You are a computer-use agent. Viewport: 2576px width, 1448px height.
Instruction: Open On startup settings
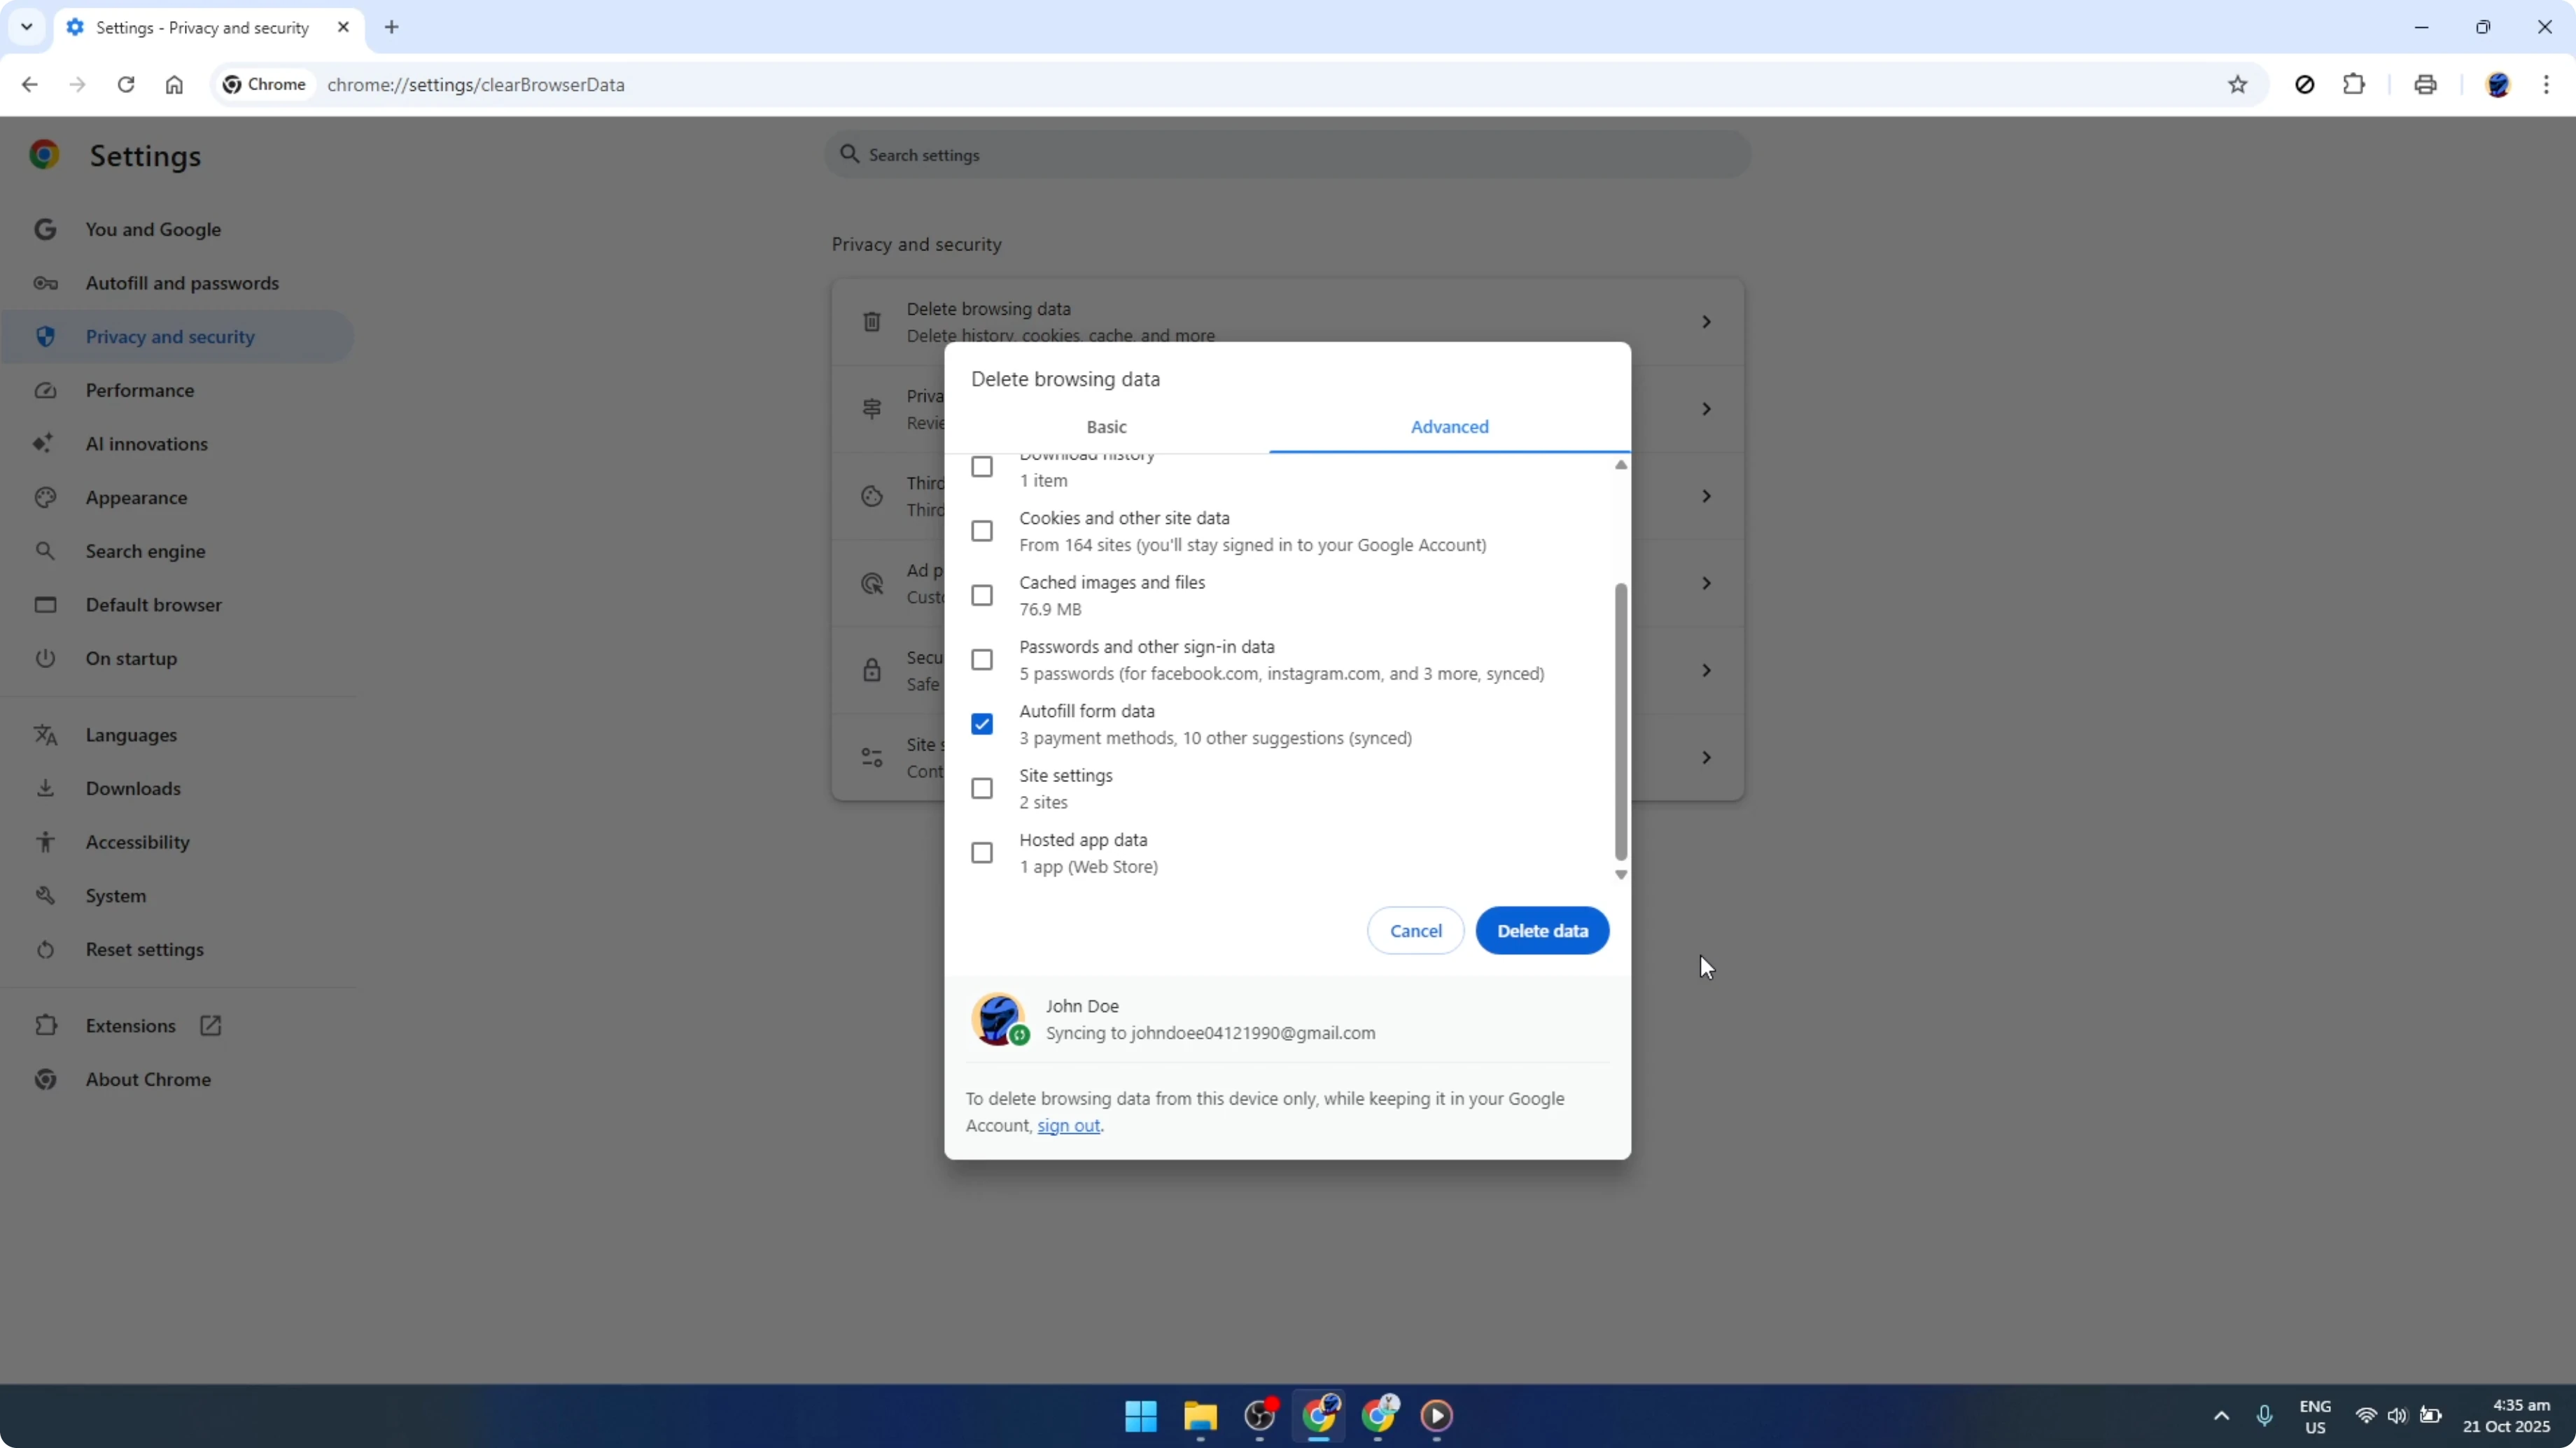(177, 658)
